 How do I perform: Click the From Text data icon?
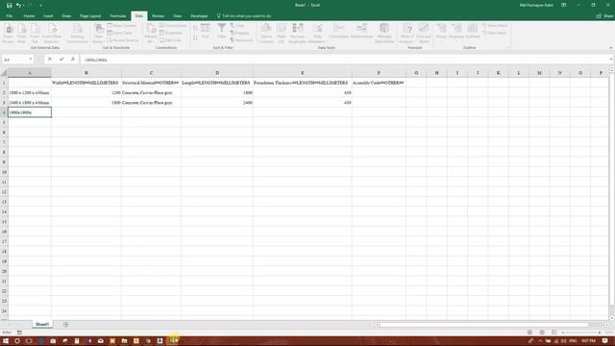coord(35,34)
